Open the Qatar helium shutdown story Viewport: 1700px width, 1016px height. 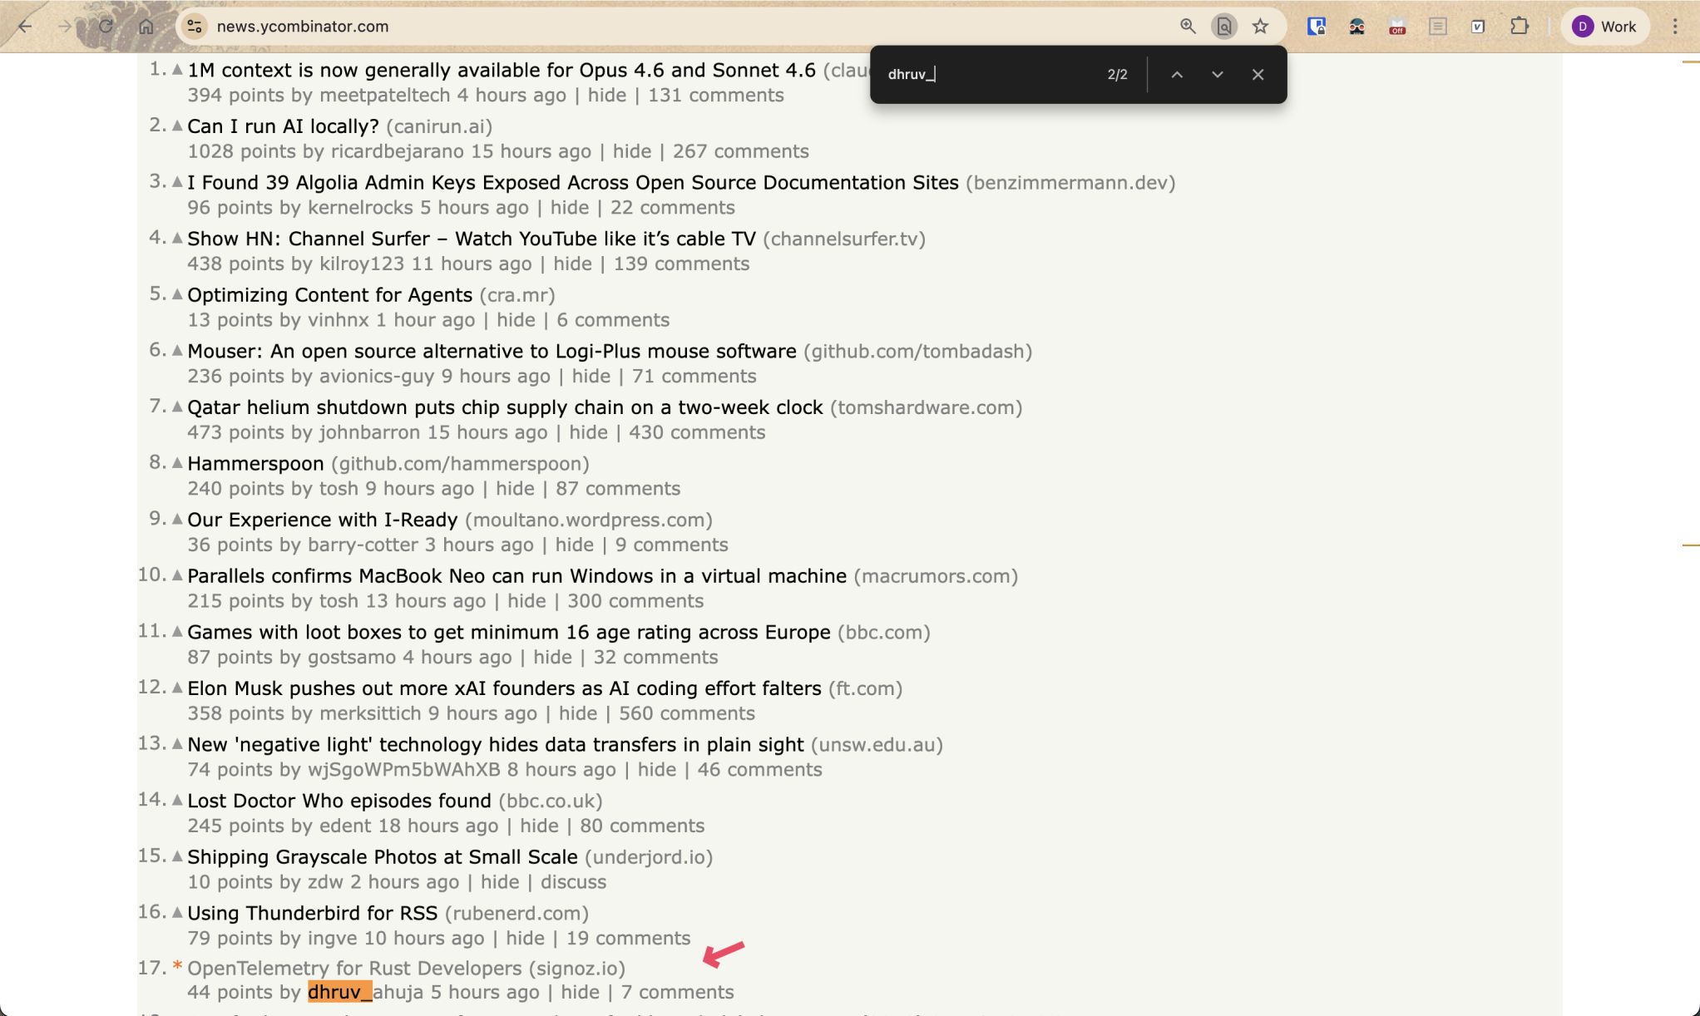(505, 407)
